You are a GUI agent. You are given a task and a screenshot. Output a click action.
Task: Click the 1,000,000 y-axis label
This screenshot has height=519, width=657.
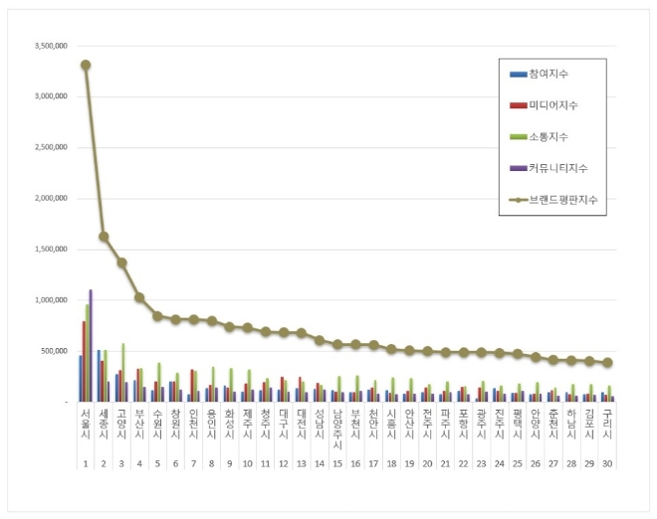pyautogui.click(x=50, y=299)
